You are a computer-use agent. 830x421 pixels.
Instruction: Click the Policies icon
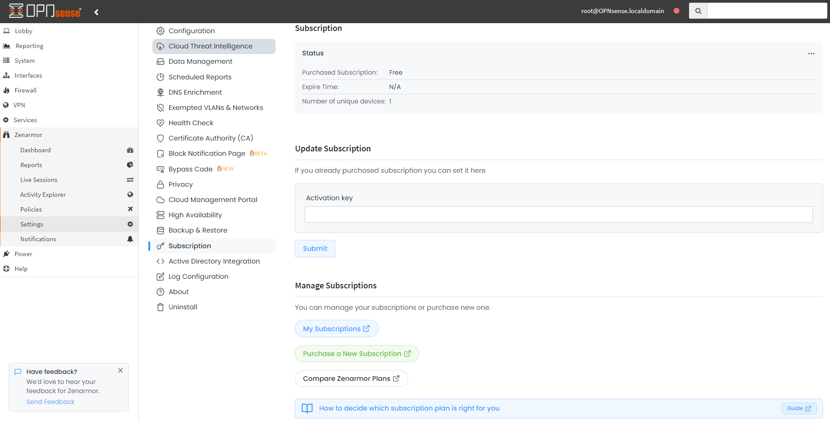(130, 209)
